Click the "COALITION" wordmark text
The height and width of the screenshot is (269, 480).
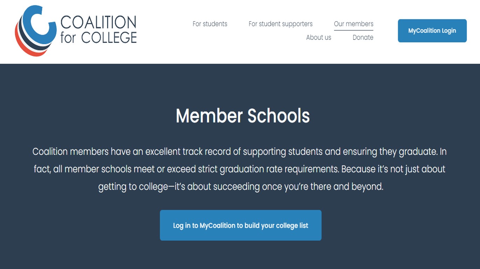[x=98, y=22]
